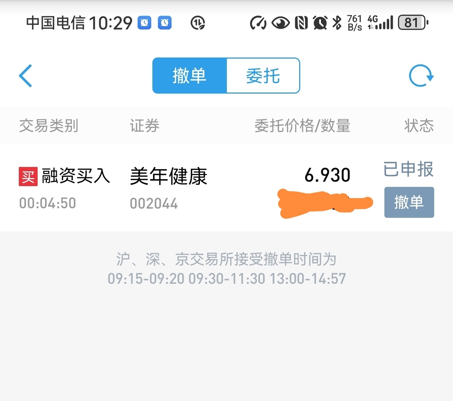Tap the first blue alarm clock icon
The height and width of the screenshot is (401, 453).
[x=145, y=23]
